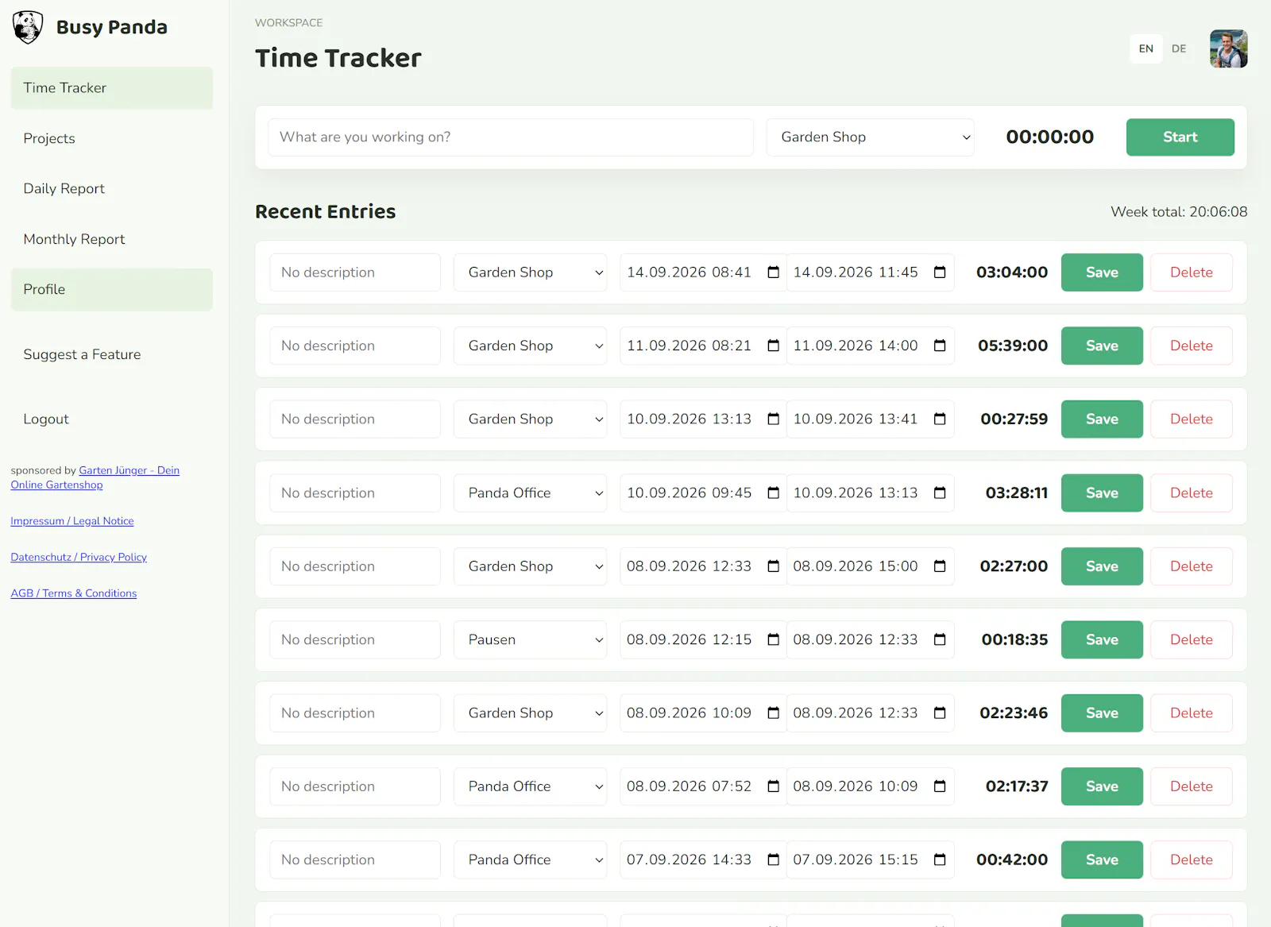
Task: Delete the 02:23:46 entry
Action: (x=1191, y=713)
